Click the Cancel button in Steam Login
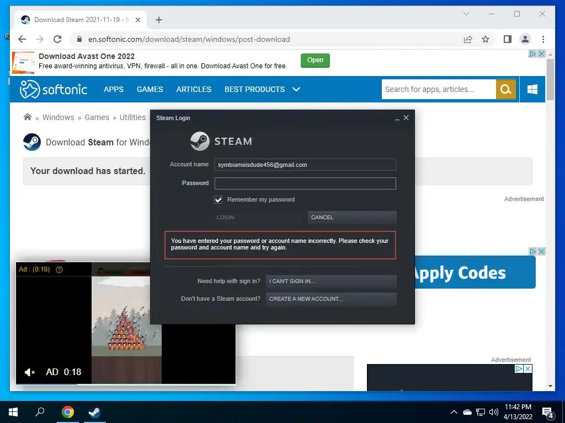Screen dimensions: 565x423 pos(352,217)
